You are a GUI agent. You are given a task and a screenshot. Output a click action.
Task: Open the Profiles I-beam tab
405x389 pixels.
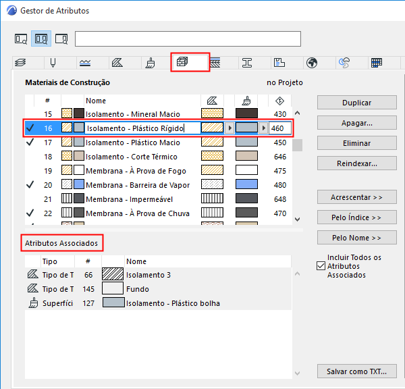pos(247,63)
